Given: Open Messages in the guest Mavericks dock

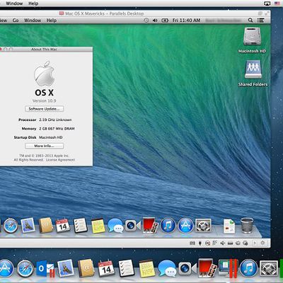Looking at the screenshot, I should (x=115, y=226).
